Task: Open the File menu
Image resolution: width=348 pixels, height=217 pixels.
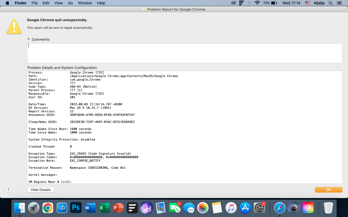Action: [x=35, y=3]
